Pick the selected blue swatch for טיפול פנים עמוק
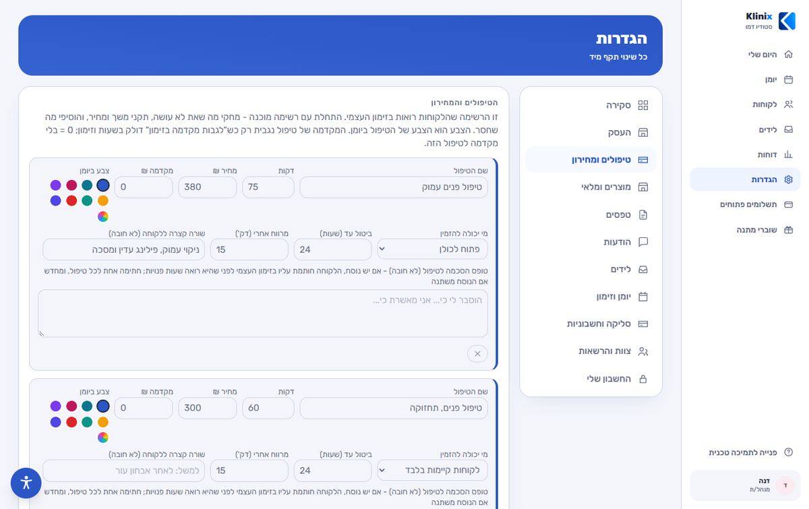Viewport: 809px width, 509px height. [x=103, y=185]
